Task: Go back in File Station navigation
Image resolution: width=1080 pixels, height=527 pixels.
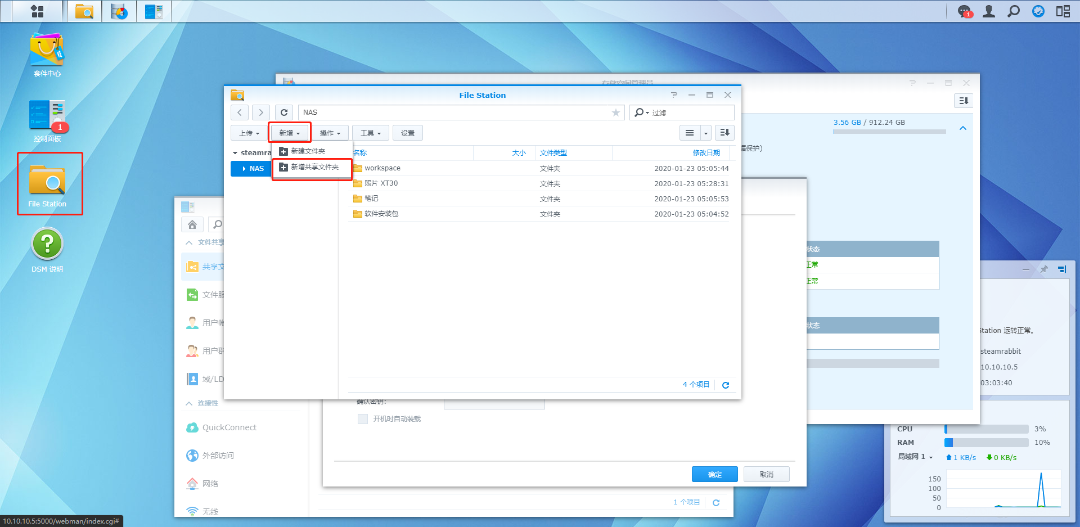Action: click(x=240, y=112)
